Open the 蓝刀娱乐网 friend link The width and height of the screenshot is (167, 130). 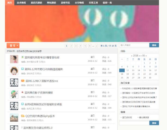click(x=127, y=117)
